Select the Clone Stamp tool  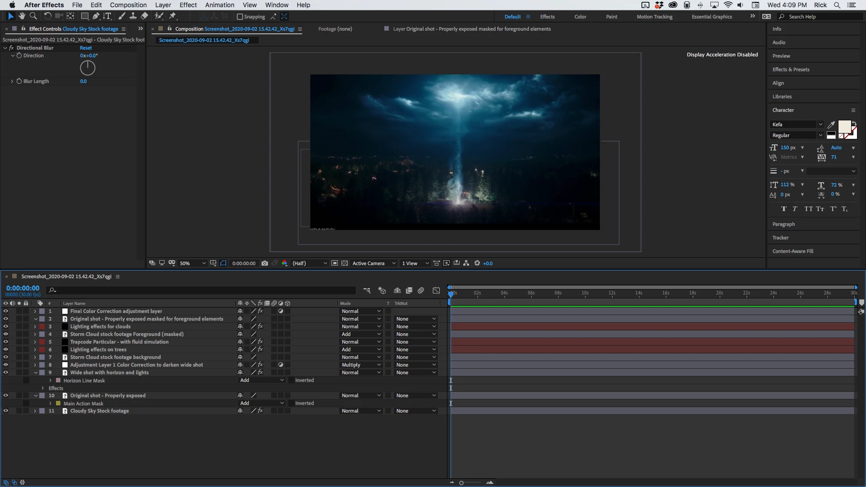pyautogui.click(x=133, y=16)
